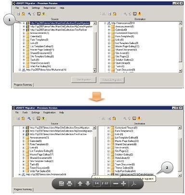Image resolution: width=185 pixels, height=195 pixels.
Task: Click scroll down arrow of bottom Destination tree
Action: pos(180,175)
